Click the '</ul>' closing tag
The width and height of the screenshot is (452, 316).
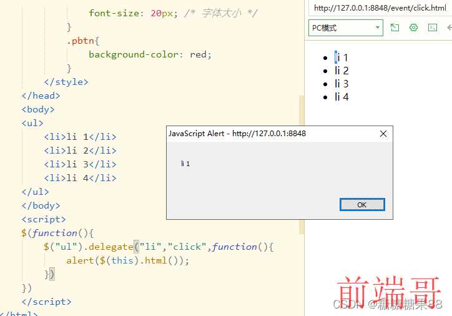coord(35,192)
